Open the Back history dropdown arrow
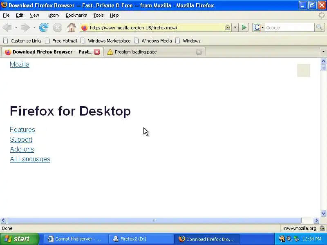This screenshot has width=327, height=245. pyautogui.click(x=16, y=27)
